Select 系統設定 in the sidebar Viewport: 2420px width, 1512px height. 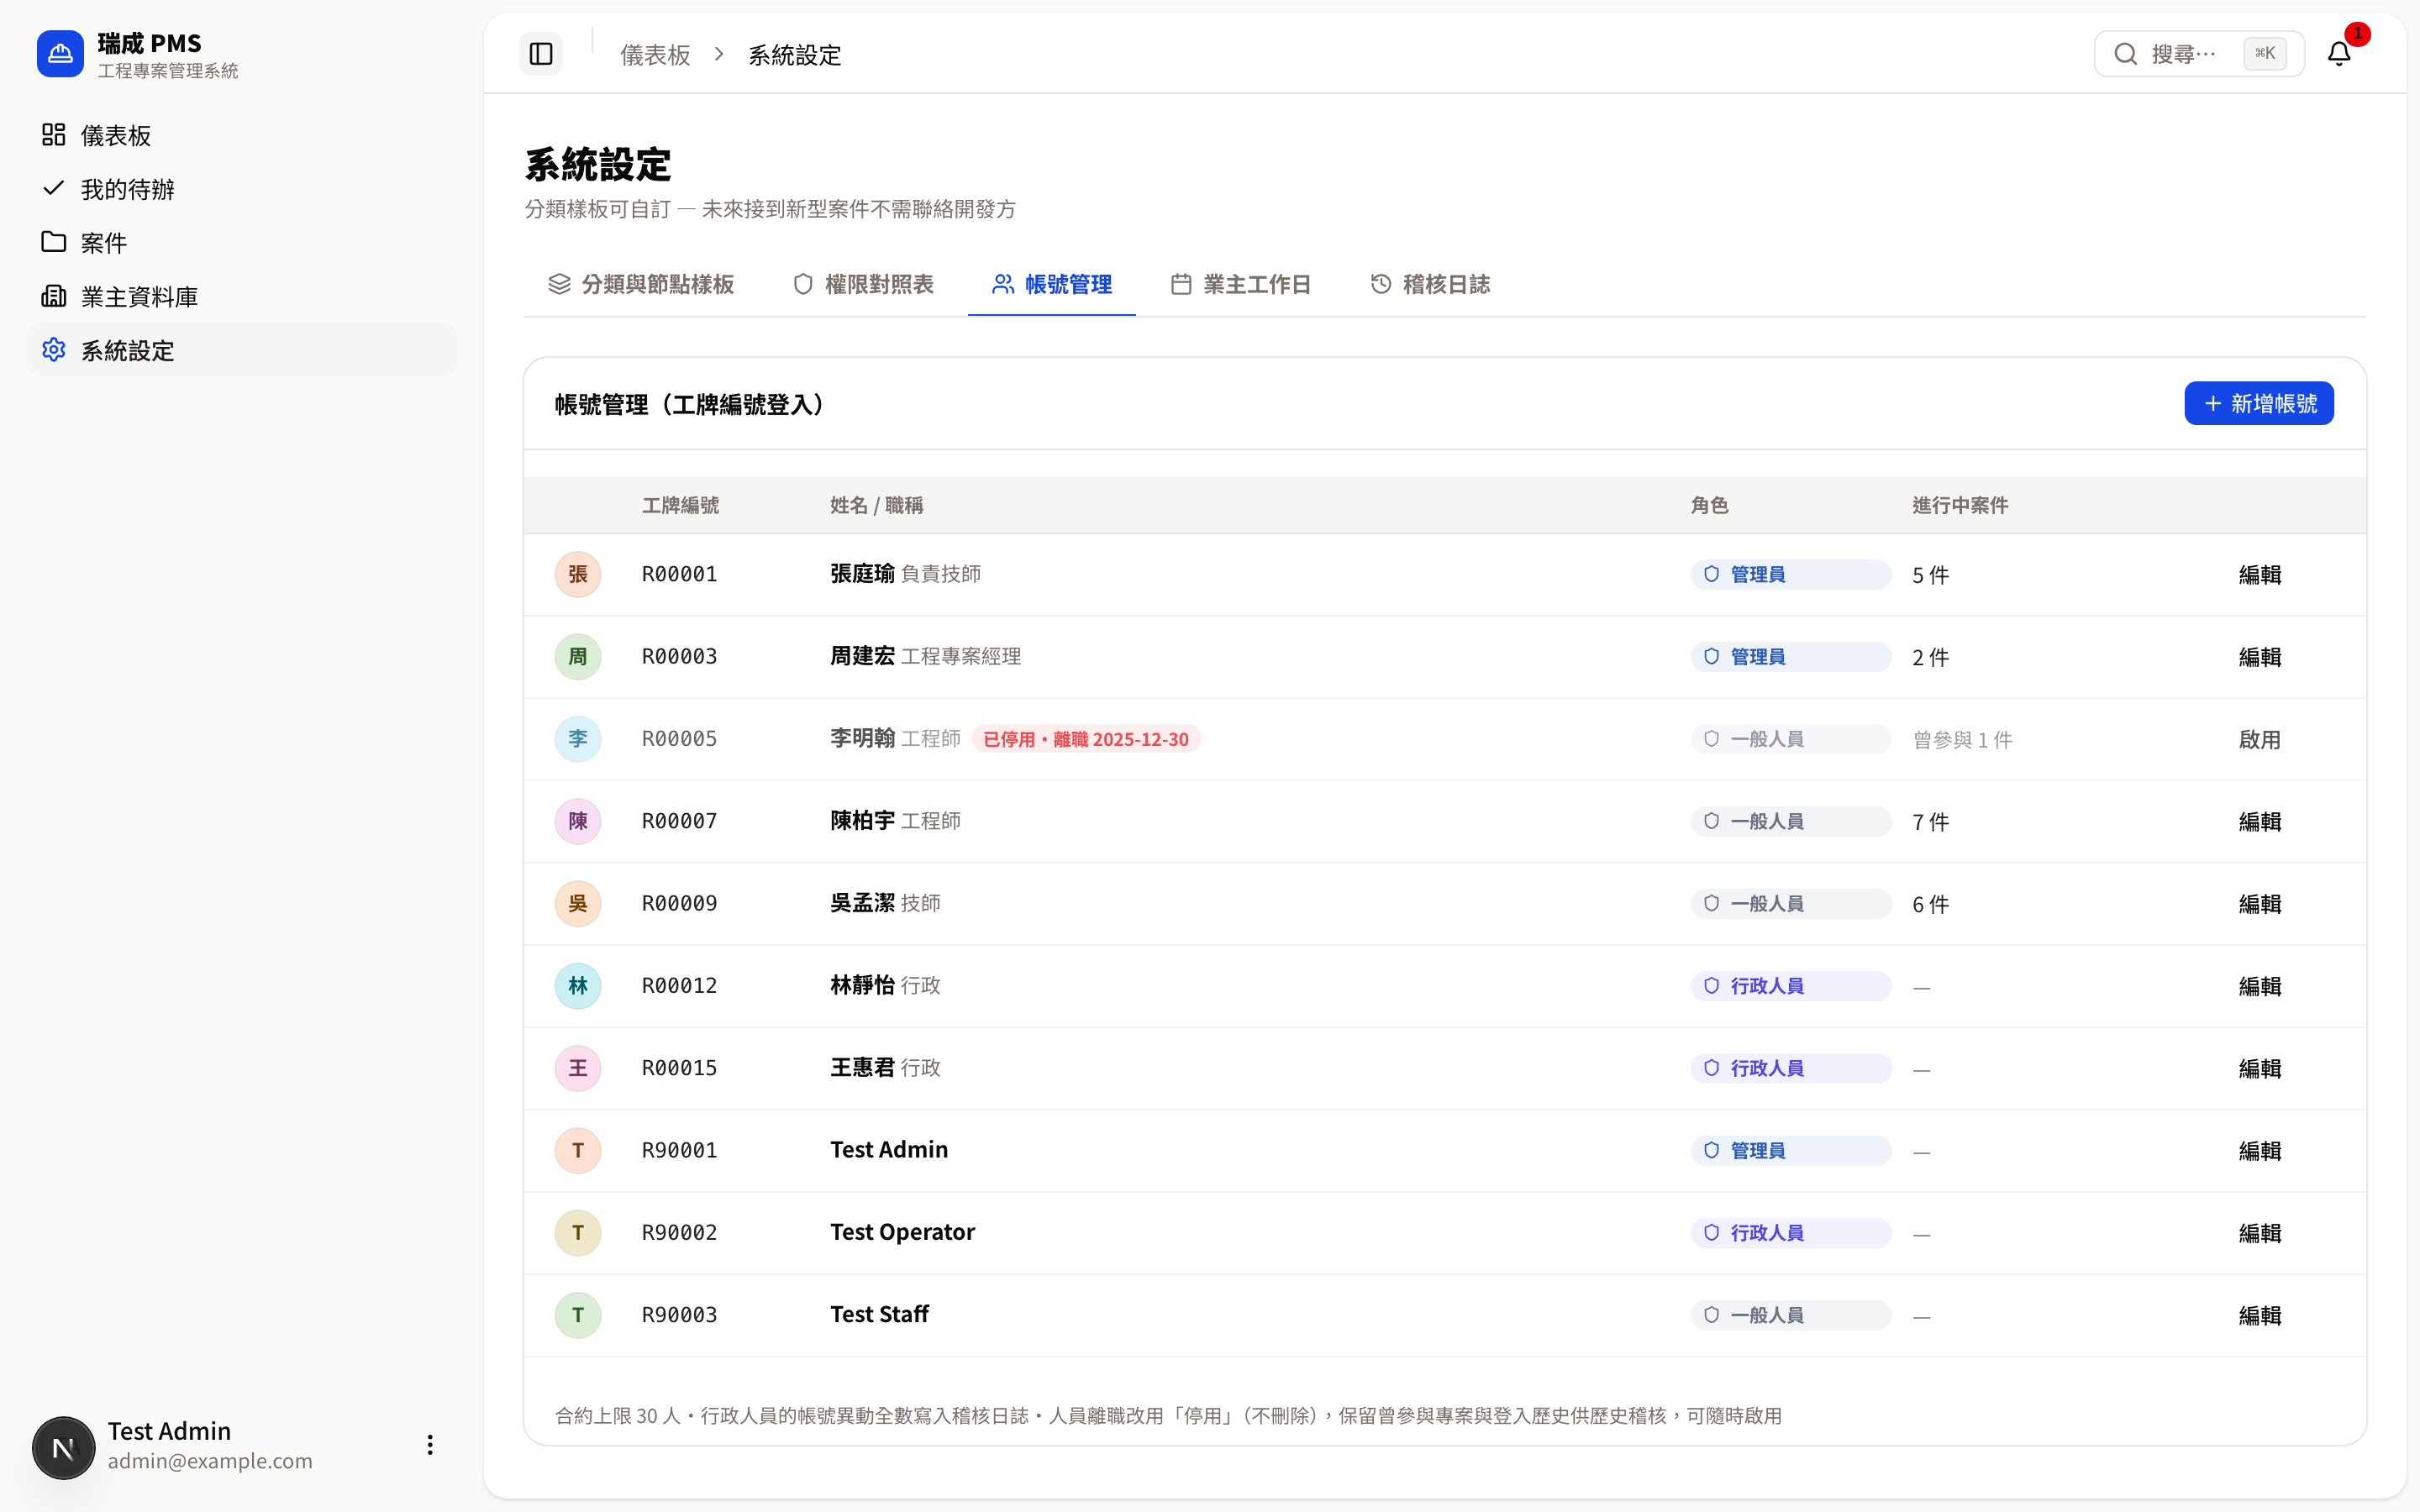[x=242, y=350]
